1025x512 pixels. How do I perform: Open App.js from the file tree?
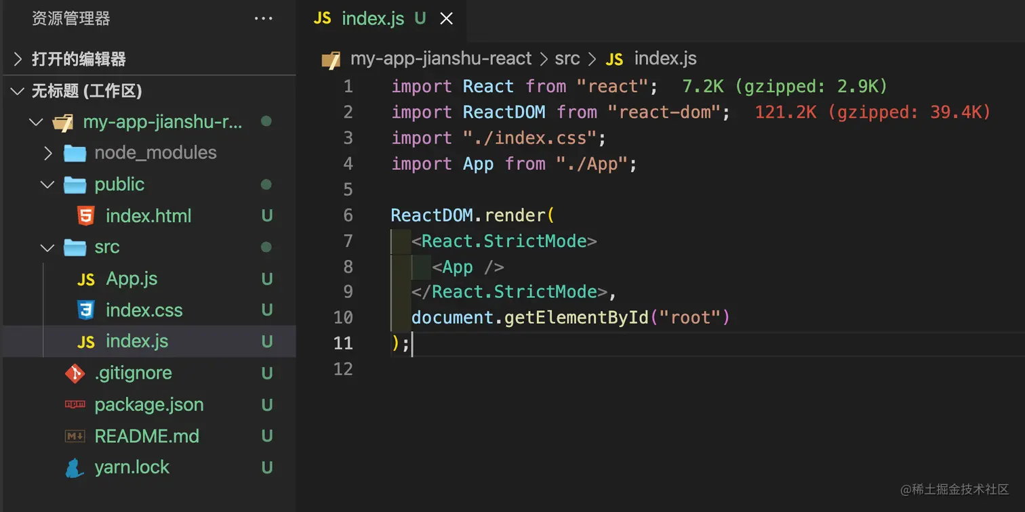click(x=132, y=279)
